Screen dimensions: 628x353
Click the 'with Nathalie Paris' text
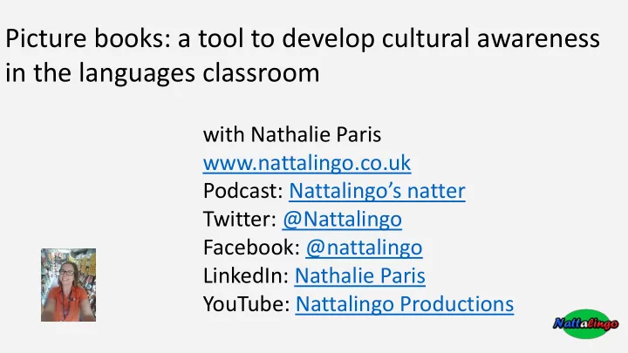[292, 134]
